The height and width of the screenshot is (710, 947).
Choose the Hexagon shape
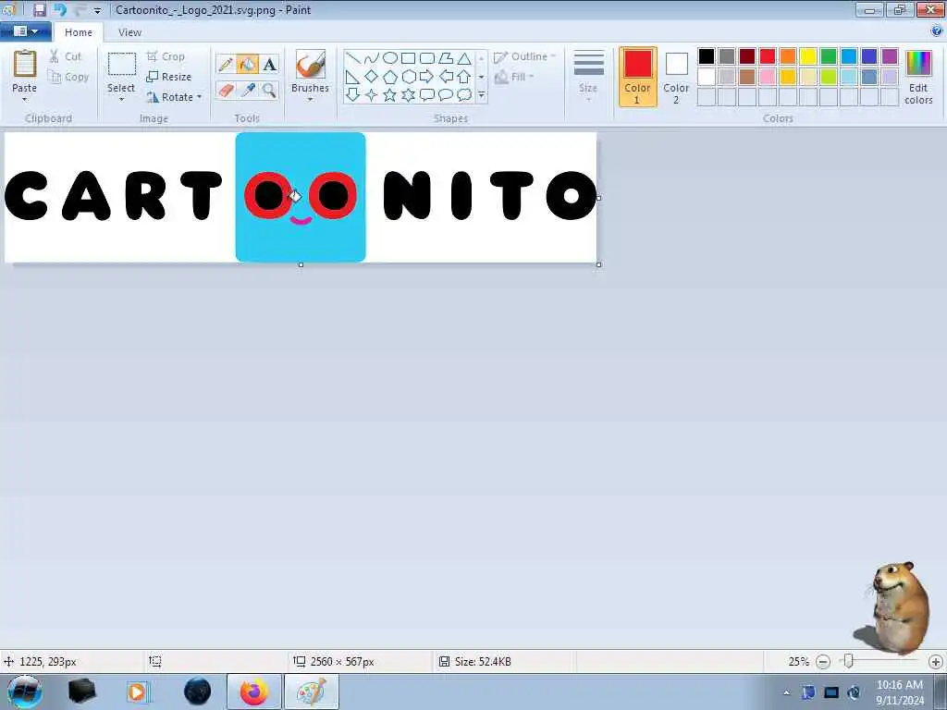pos(408,77)
